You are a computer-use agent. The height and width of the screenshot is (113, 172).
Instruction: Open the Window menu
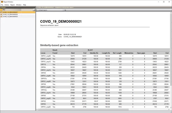pyautogui.click(x=19, y=5)
